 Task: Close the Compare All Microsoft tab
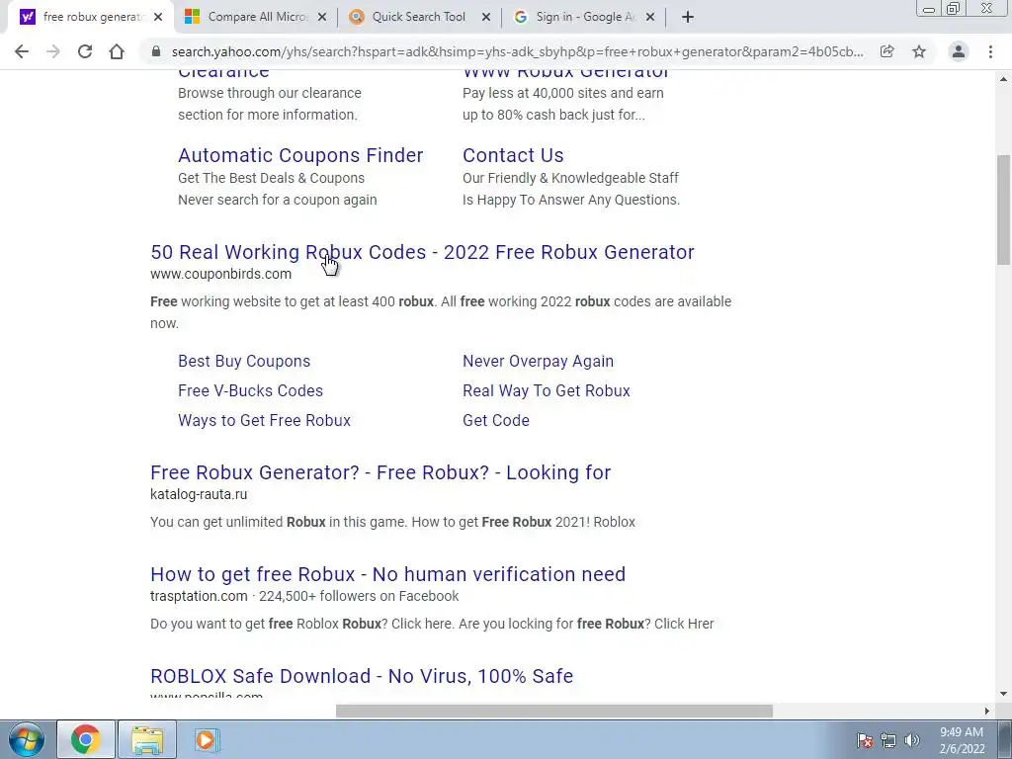(322, 17)
